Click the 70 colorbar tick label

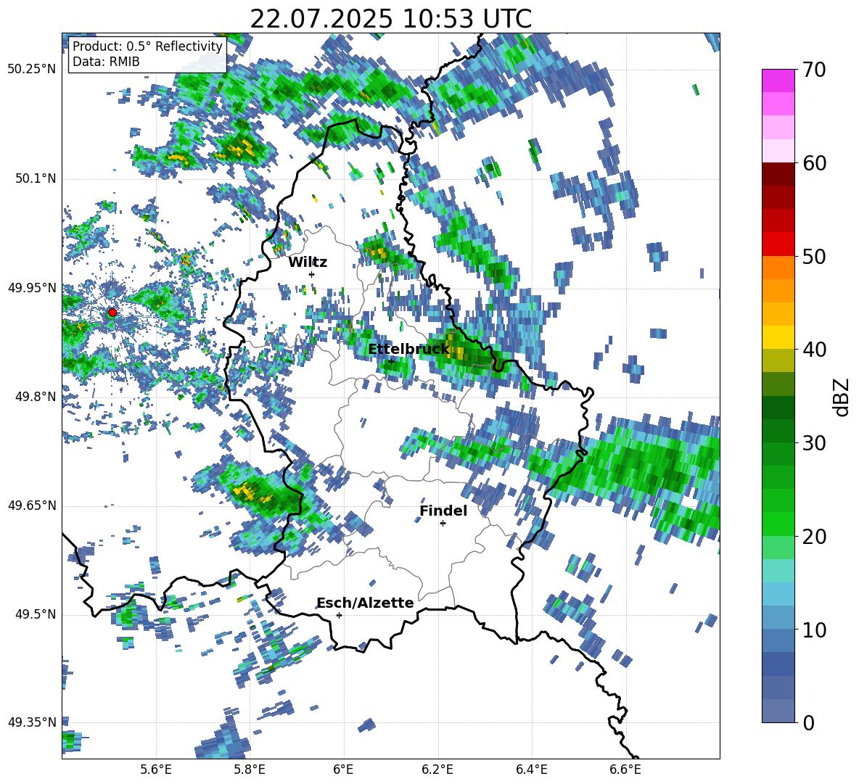click(813, 70)
